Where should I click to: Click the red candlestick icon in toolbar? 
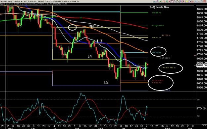169,1
